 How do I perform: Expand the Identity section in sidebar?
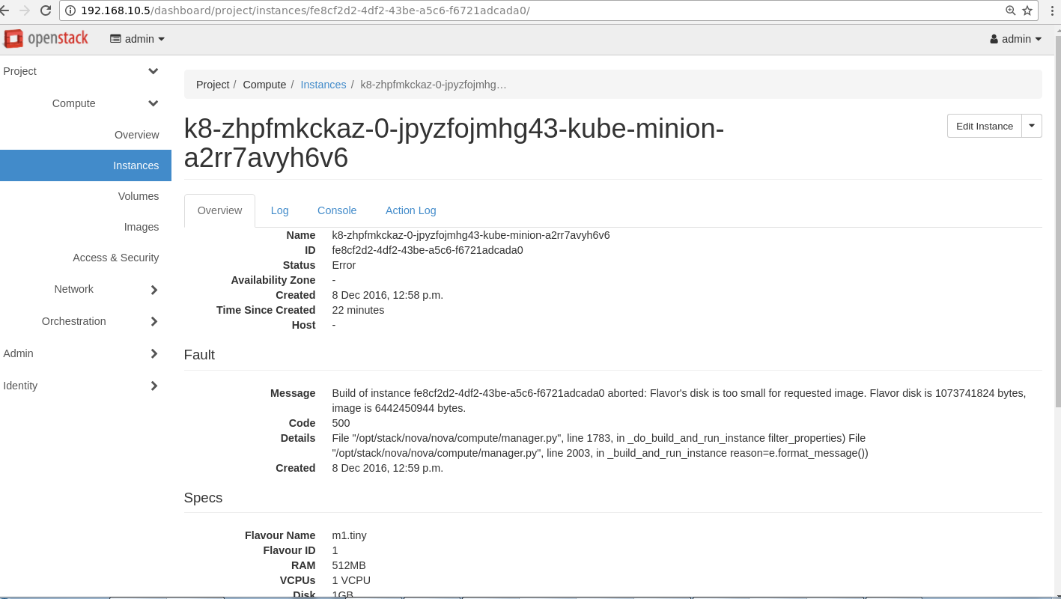click(x=154, y=386)
